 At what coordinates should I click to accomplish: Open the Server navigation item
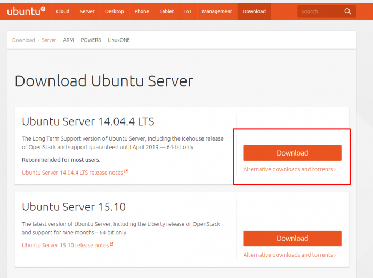coord(87,11)
